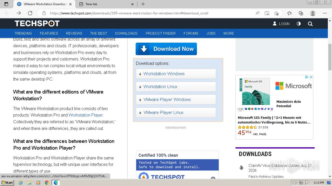Click the ClamAV download arrow icon
The height and width of the screenshot is (186, 332).
click(x=241, y=168)
